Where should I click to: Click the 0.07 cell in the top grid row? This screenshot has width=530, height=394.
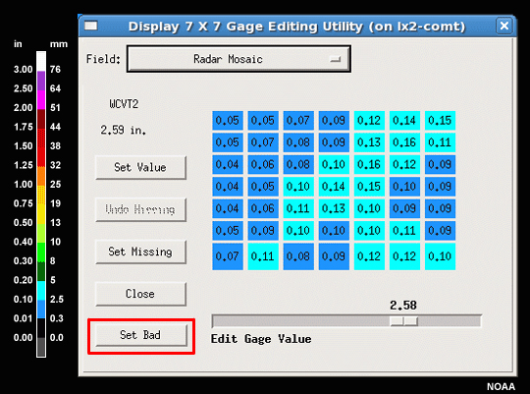(298, 121)
